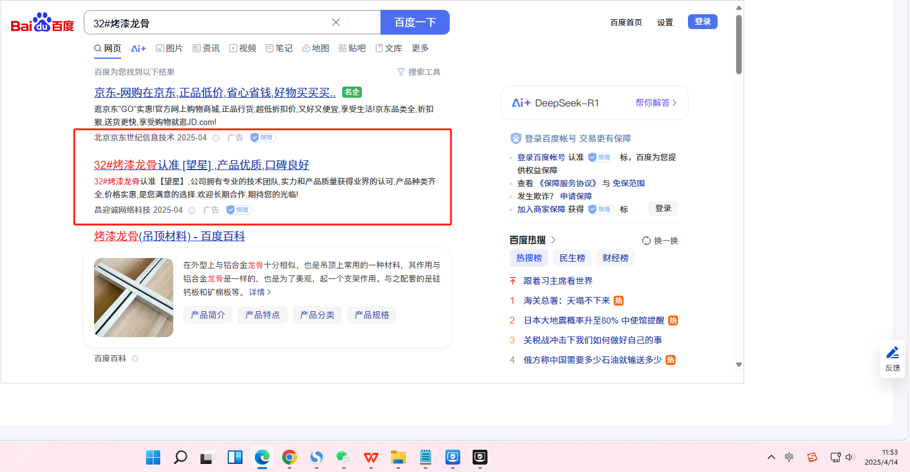Select the 财经榜 hot list tab
This screenshot has height=472, width=910.
click(x=615, y=258)
